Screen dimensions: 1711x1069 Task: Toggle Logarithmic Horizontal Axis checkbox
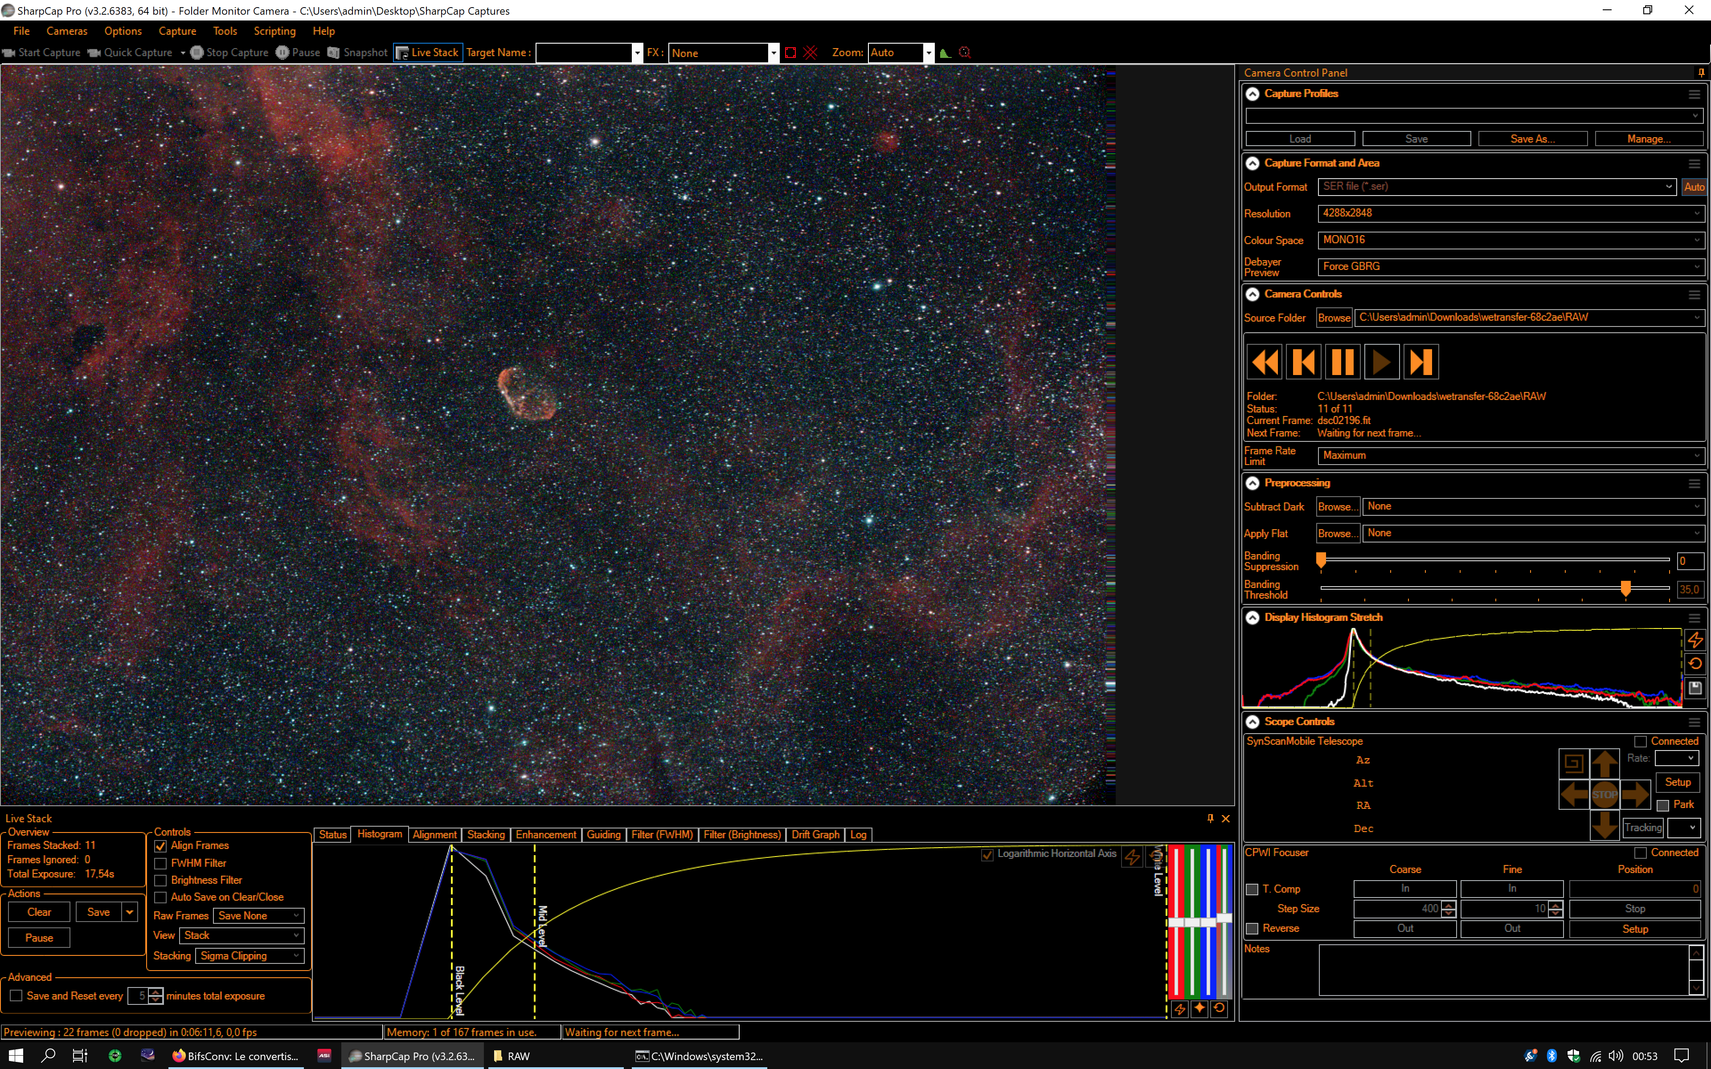(987, 854)
